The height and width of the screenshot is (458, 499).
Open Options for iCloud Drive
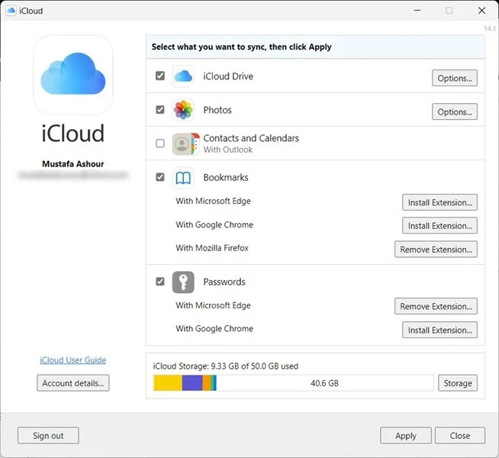pos(455,78)
